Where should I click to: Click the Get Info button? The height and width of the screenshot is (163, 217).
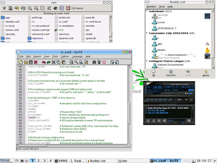point(171,73)
